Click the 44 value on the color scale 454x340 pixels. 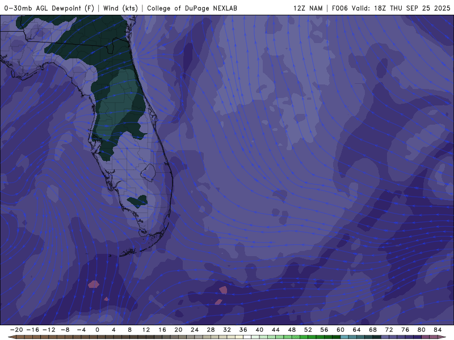[x=276, y=330]
